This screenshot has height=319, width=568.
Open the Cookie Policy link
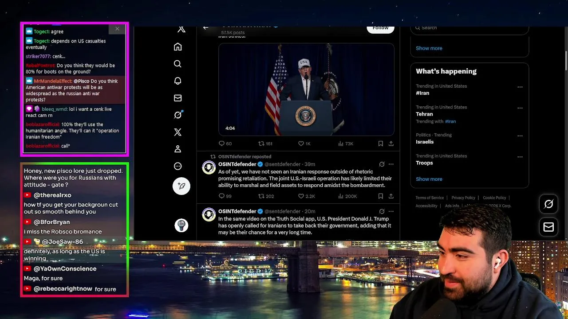click(x=494, y=198)
